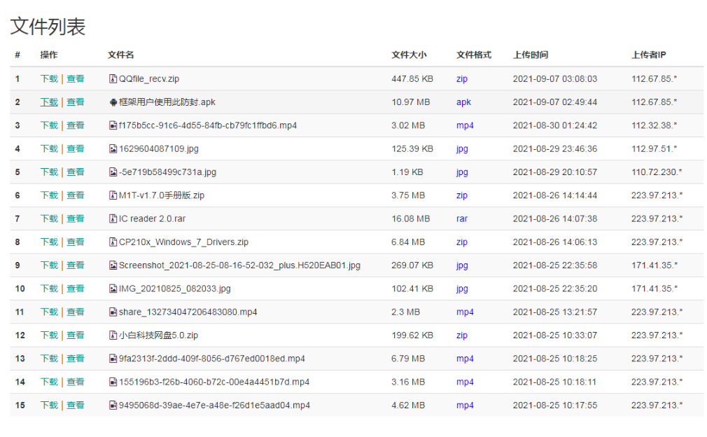
Task: Click the 10.97 MB size cell
Action: (x=410, y=102)
